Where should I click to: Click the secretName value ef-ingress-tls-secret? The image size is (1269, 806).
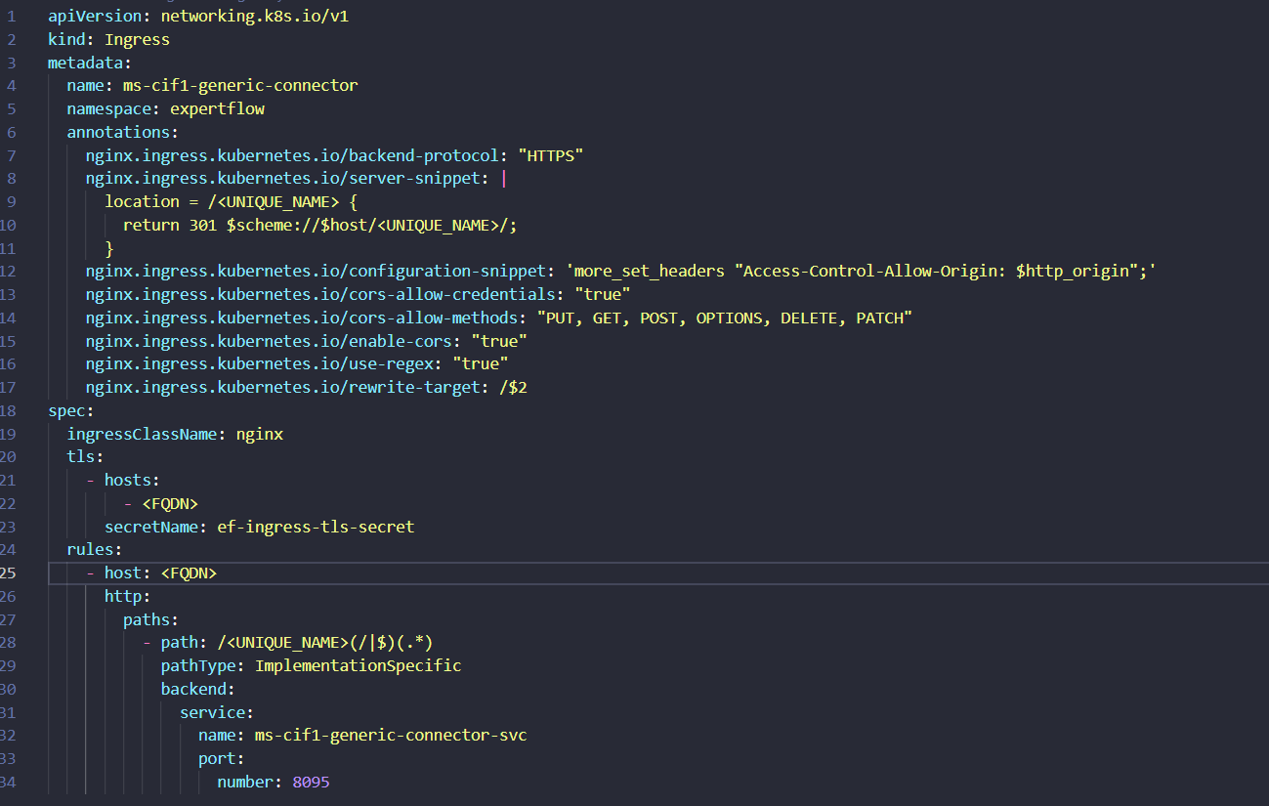[x=316, y=527]
